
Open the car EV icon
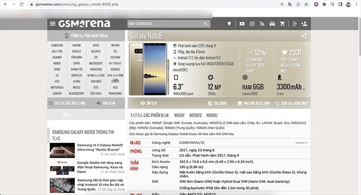[x=272, y=24]
